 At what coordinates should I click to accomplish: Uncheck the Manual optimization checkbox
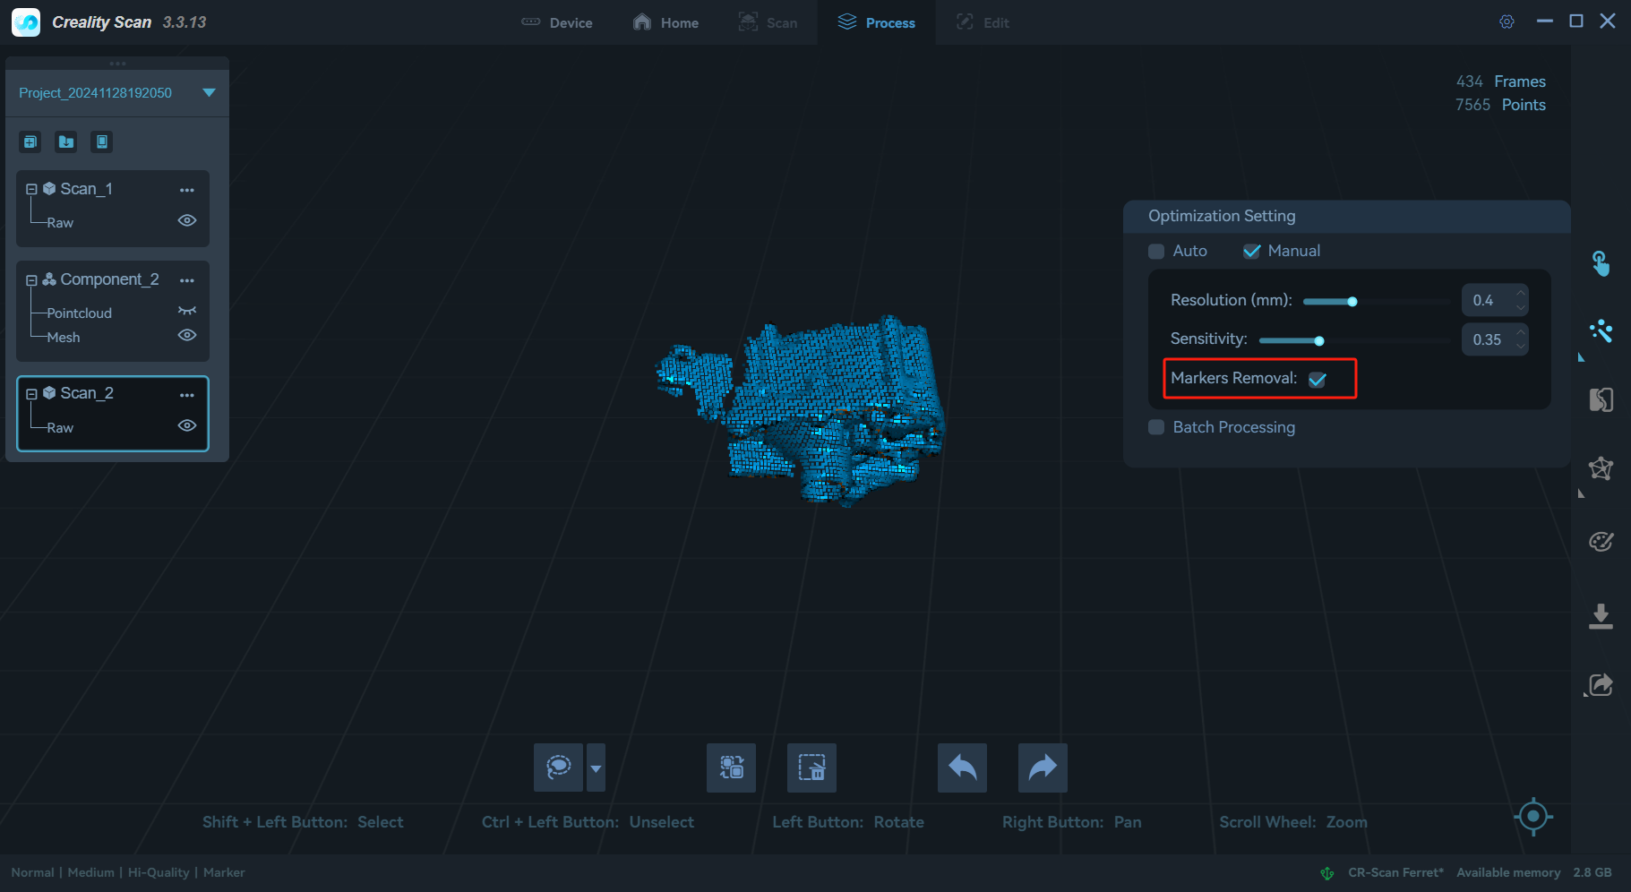(1251, 252)
